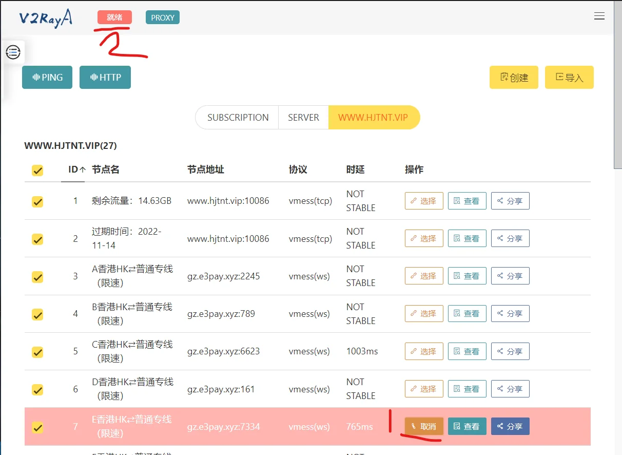Uncheck row 3 A香港HK checkbox
The image size is (622, 455).
click(37, 277)
